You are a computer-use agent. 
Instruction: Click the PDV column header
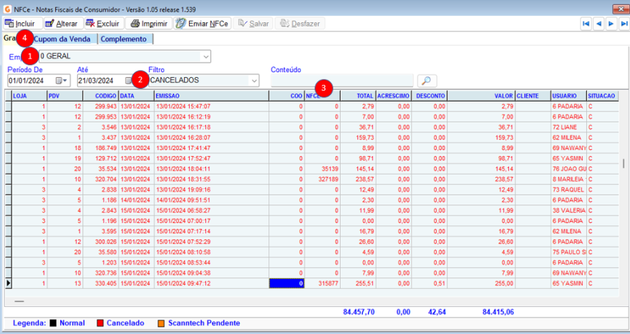(x=65, y=96)
